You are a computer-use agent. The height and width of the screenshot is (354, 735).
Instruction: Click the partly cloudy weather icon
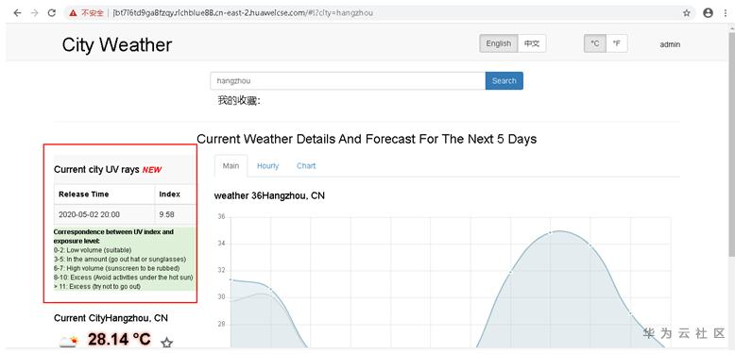click(x=68, y=342)
